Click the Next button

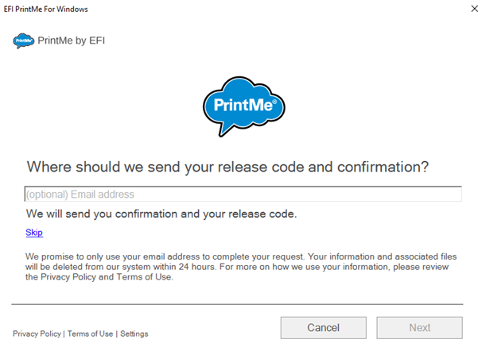420,328
